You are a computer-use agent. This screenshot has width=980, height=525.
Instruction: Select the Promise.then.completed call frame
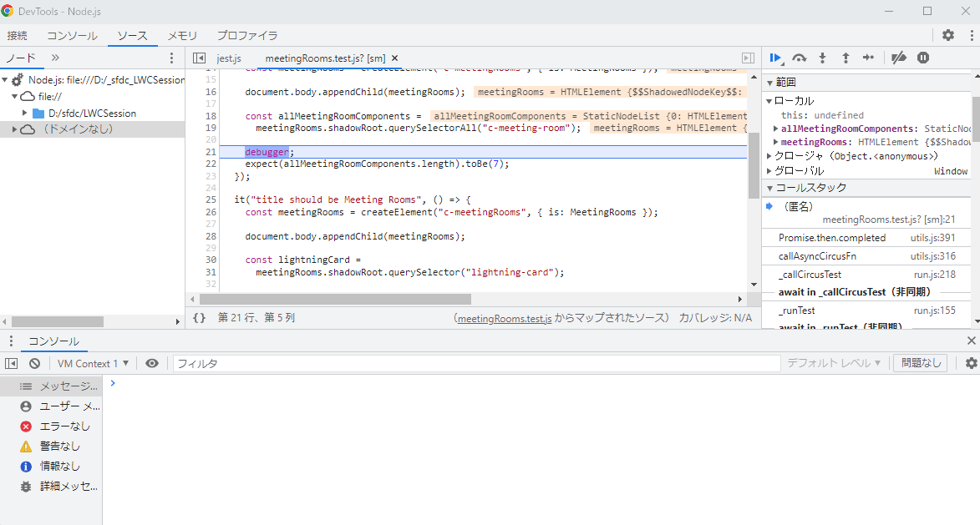(866, 238)
